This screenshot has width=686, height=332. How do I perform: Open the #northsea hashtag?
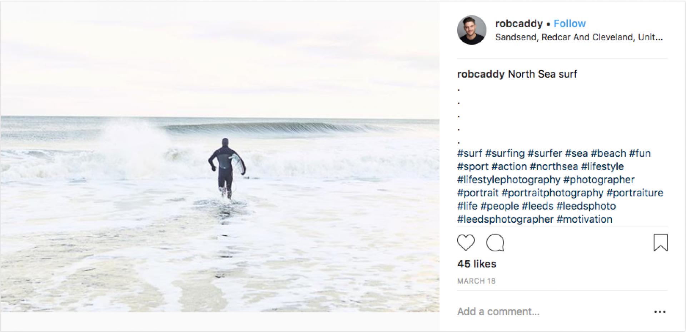(x=554, y=167)
